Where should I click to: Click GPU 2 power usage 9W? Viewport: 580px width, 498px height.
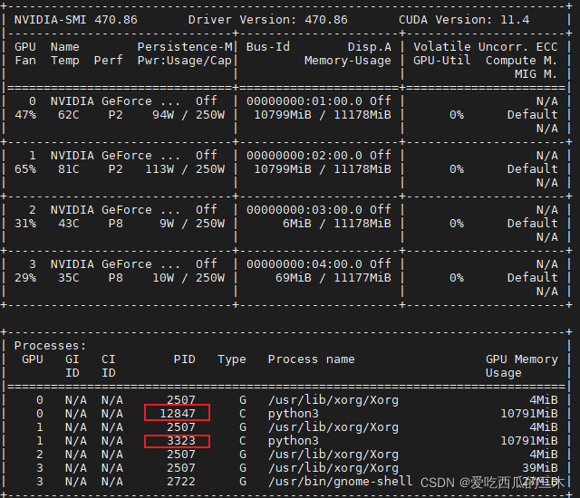pos(167,224)
